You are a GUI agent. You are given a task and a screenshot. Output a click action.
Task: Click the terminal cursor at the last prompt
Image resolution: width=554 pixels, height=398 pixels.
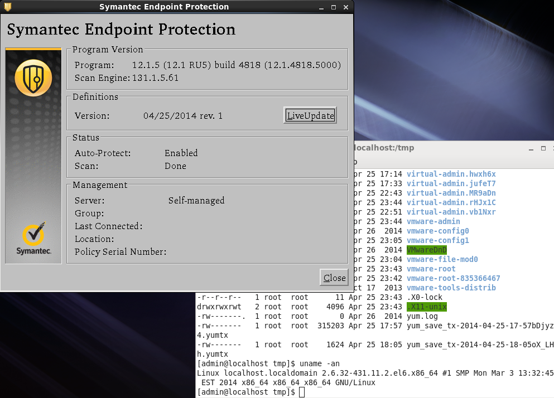(x=302, y=392)
